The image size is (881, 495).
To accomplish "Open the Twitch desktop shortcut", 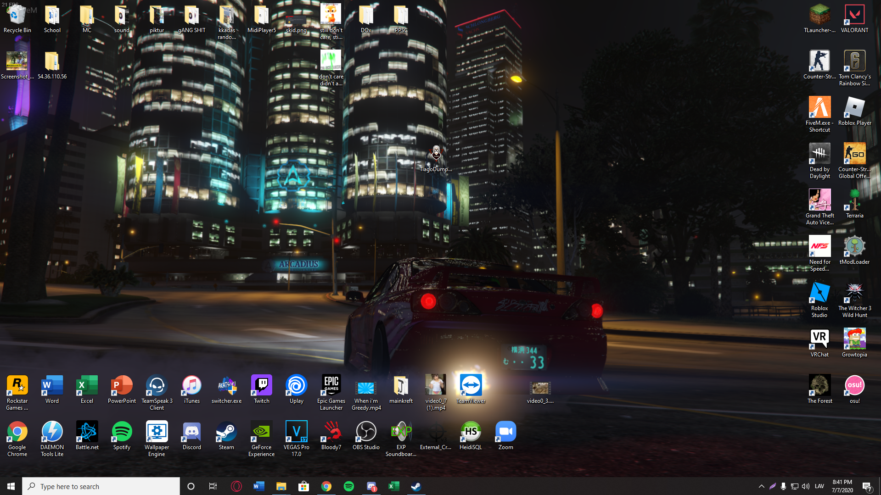I will 262,389.
